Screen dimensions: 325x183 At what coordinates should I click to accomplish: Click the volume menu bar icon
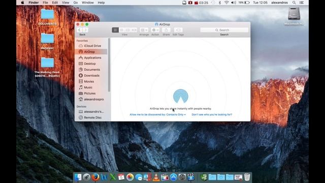click(234, 3)
